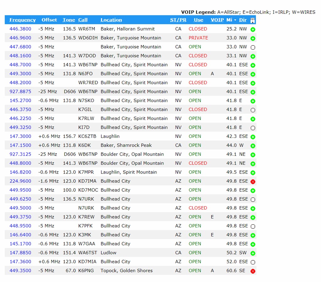Screen dimensions: 321x282
Task: Click green plus icon for 446.3800 row
Action: click(253, 29)
